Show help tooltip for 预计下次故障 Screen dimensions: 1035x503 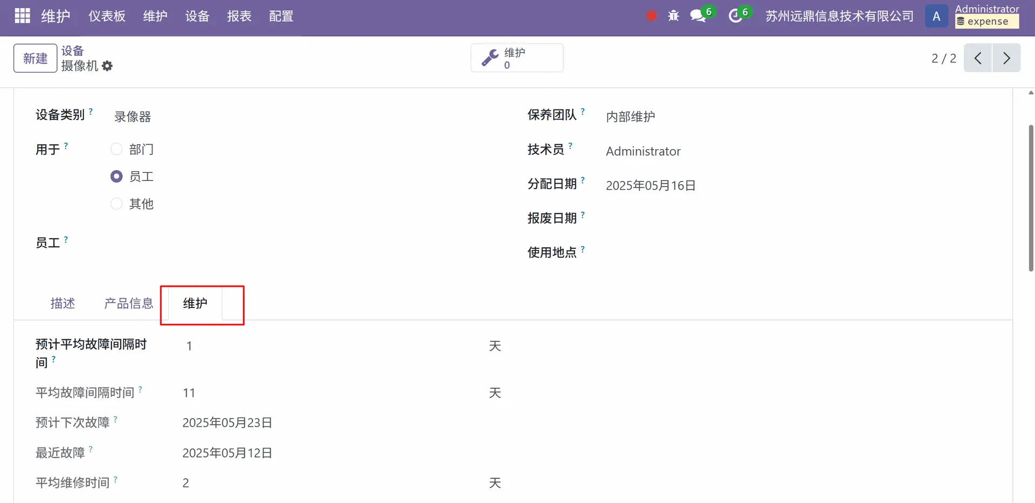click(x=115, y=419)
